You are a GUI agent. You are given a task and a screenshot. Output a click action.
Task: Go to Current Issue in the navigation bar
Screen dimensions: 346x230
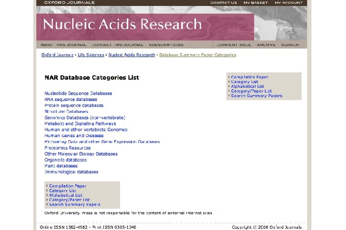click(234, 45)
